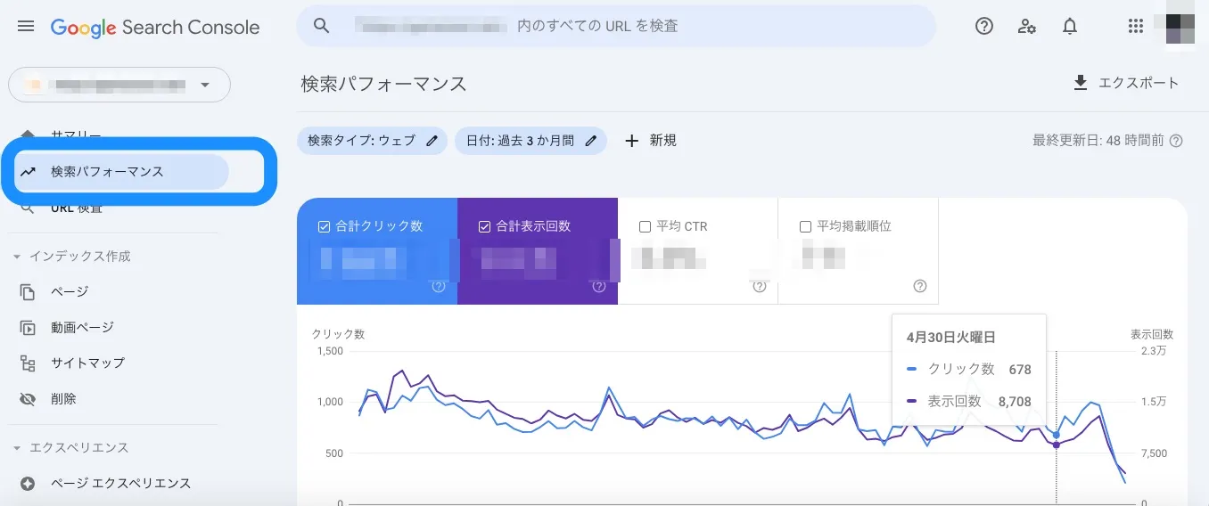Click the 678 clicks value in tooltip
Image resolution: width=1209 pixels, height=506 pixels.
1020,369
